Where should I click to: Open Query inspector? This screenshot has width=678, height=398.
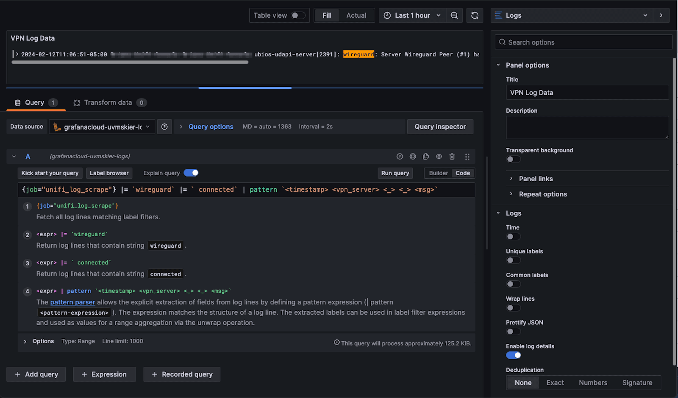(x=440, y=127)
